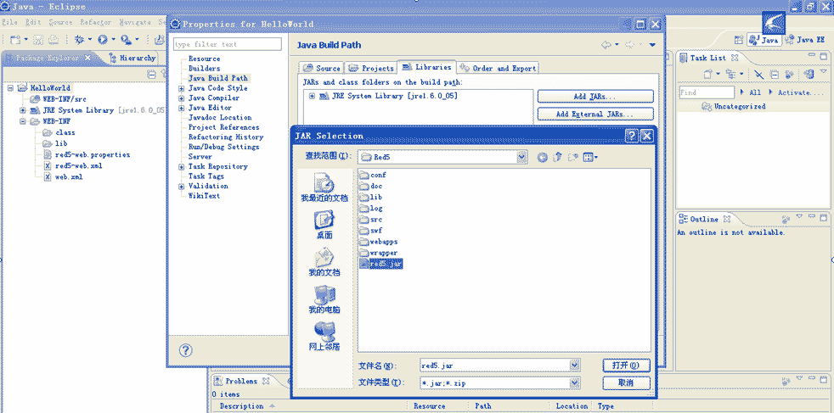Click New Task icon in Task List

pos(708,75)
